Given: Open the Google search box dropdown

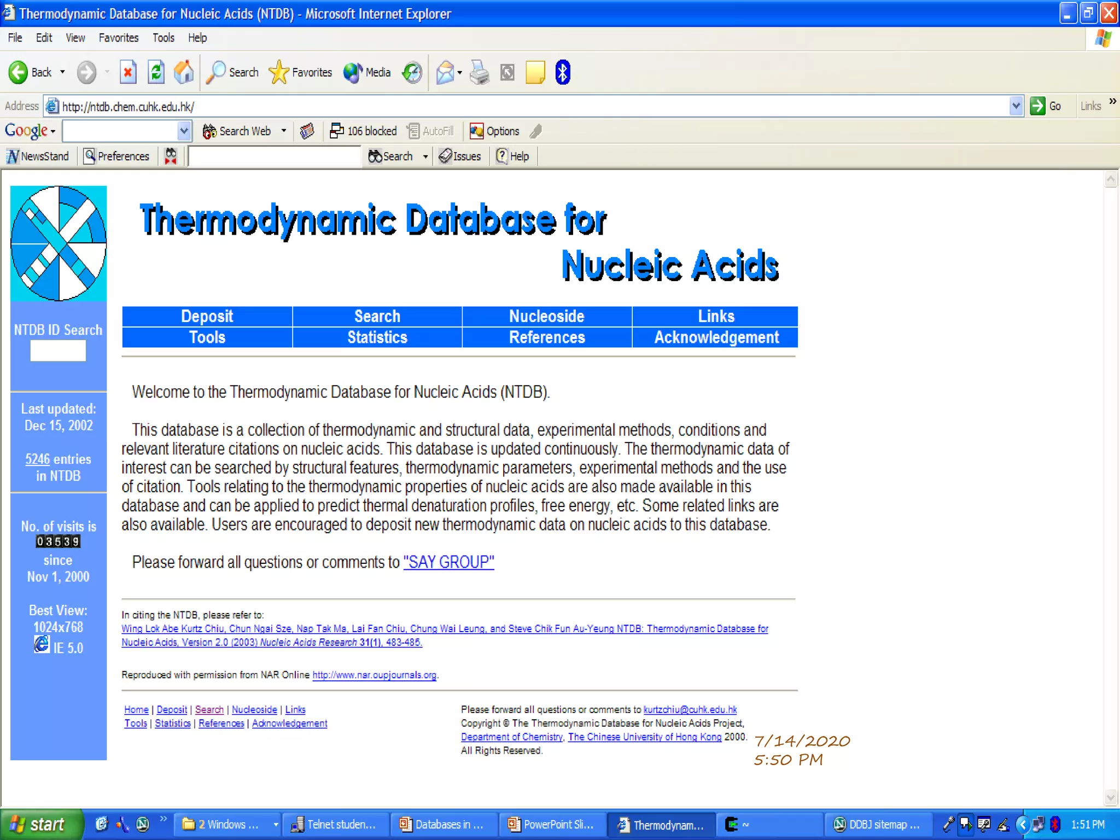Looking at the screenshot, I should [184, 131].
